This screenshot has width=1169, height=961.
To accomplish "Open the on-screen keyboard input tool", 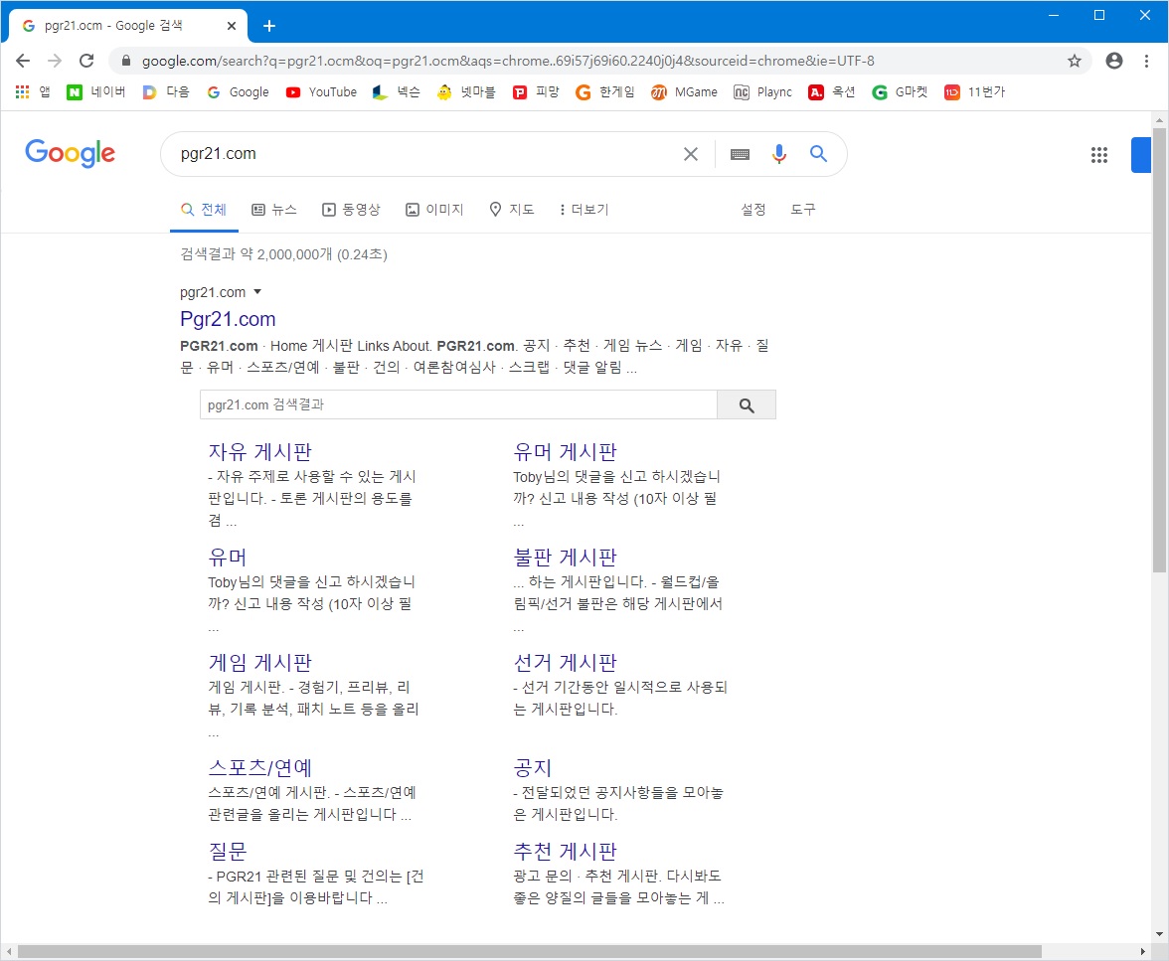I will (740, 154).
